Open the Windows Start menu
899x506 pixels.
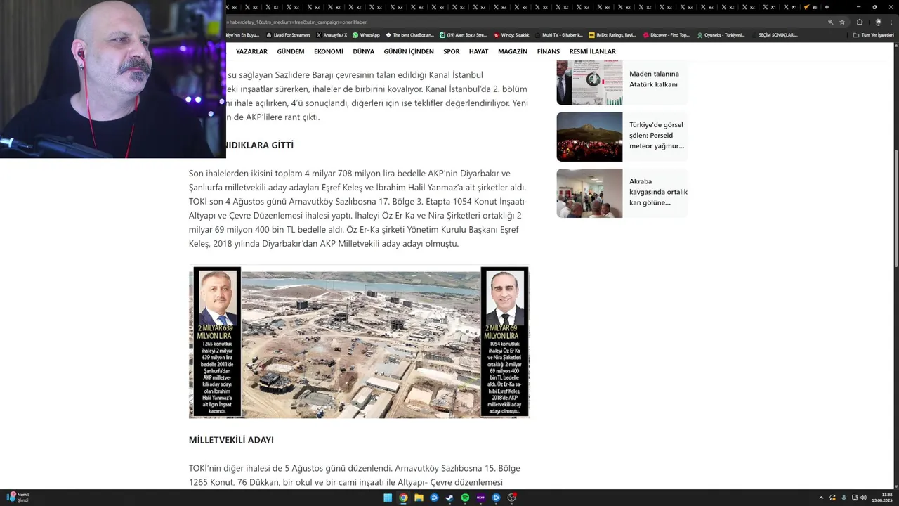point(388,498)
